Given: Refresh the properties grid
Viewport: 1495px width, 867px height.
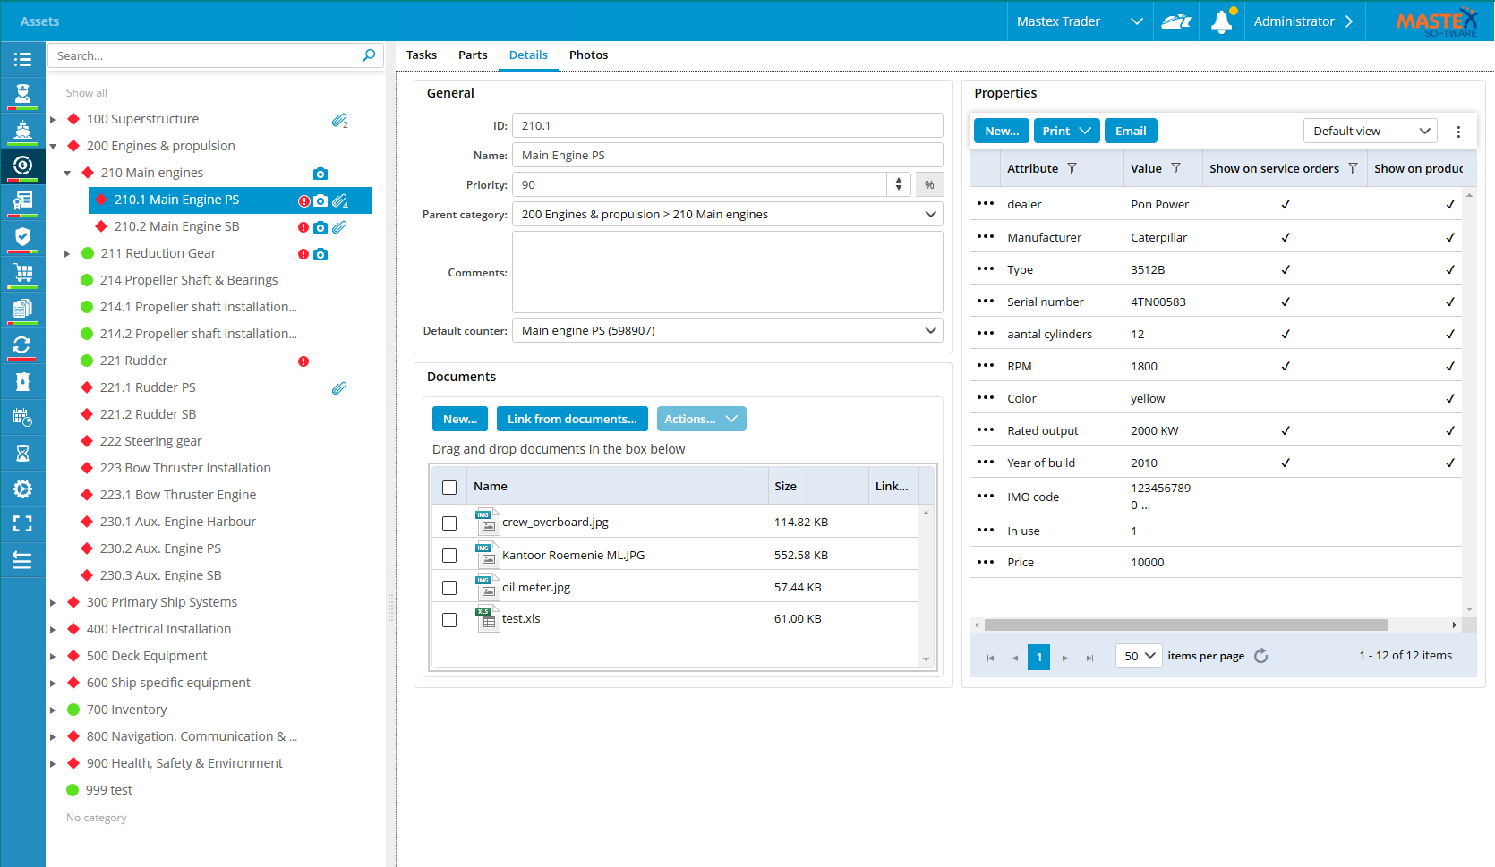Looking at the screenshot, I should [1261, 656].
